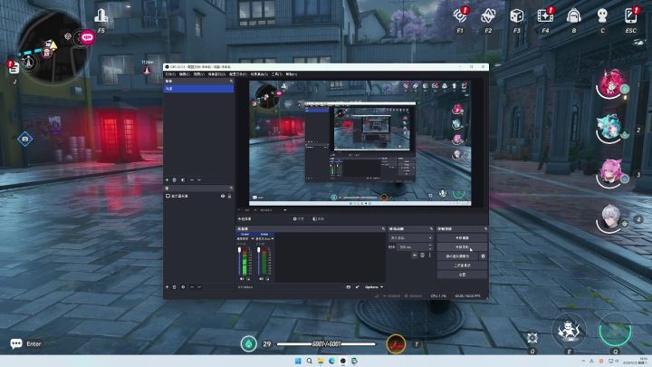Switch to party character number 4 portrait
The image size is (652, 367).
(609, 218)
